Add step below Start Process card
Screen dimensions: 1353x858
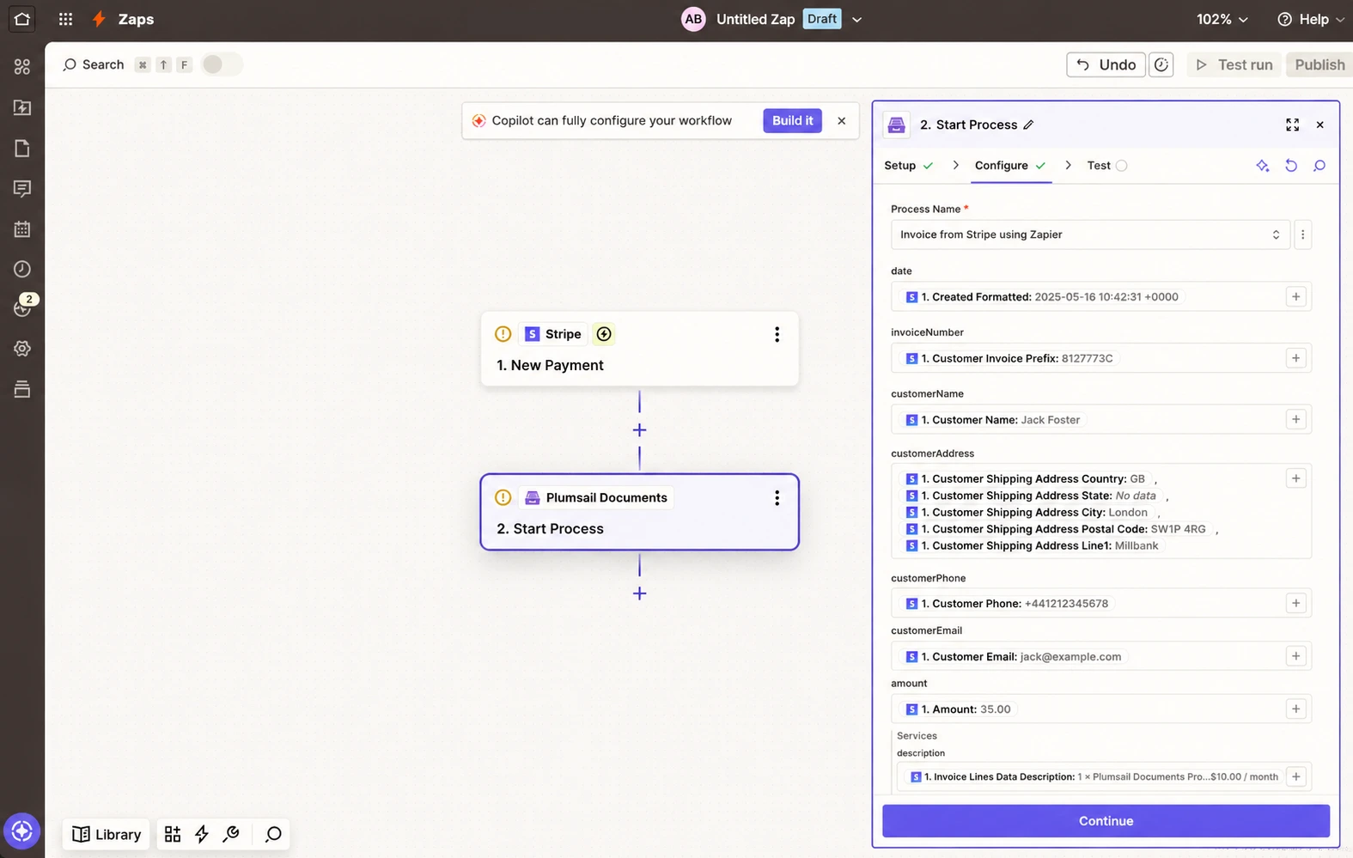click(x=639, y=593)
